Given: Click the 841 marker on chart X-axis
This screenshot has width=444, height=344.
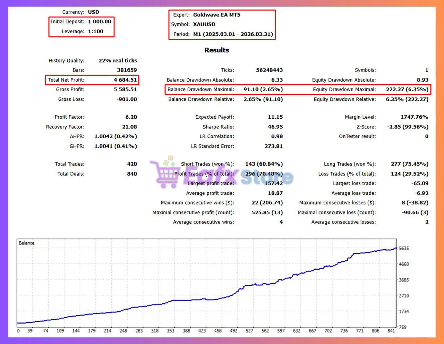Looking at the screenshot, I should (x=391, y=331).
